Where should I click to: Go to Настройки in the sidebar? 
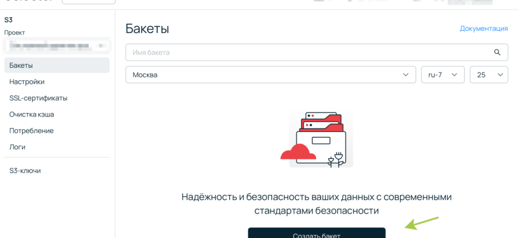27,82
